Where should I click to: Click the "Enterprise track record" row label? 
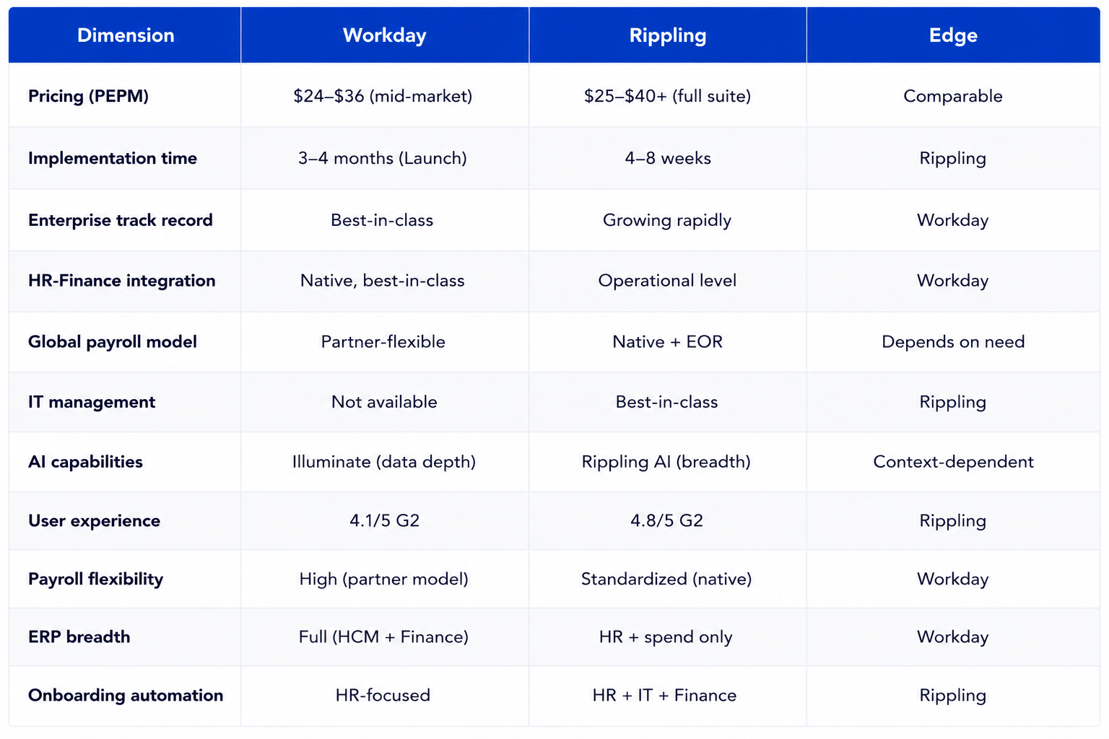coord(121,220)
